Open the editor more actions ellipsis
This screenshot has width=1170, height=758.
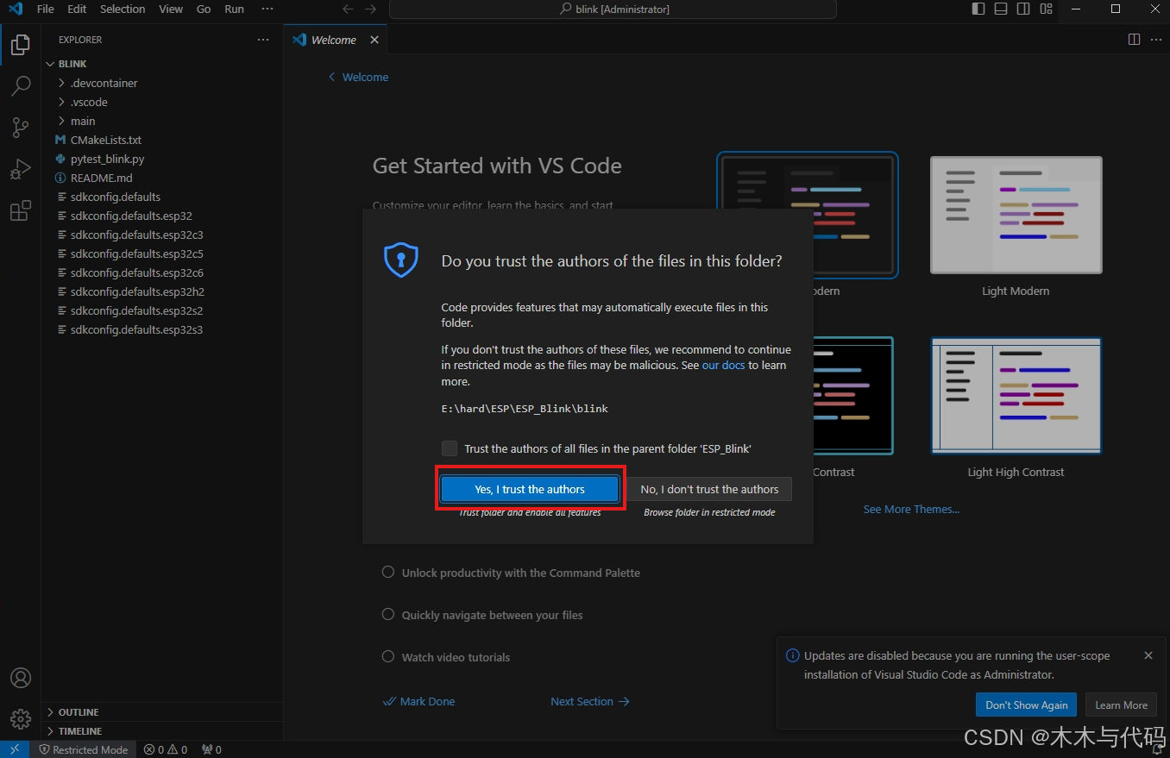[1156, 40]
